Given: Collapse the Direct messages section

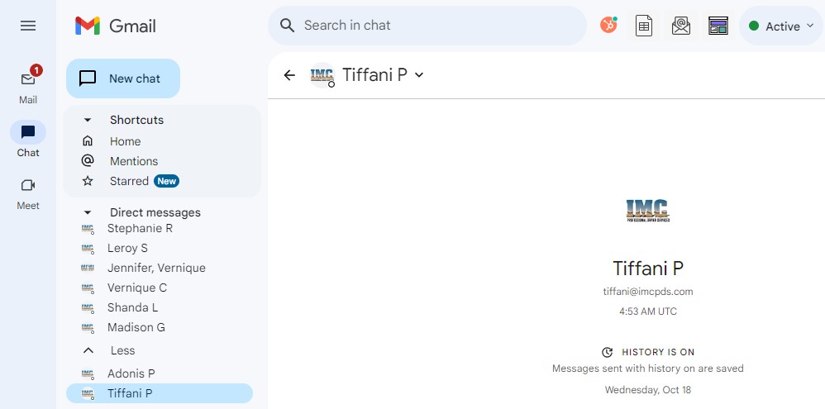Looking at the screenshot, I should click(88, 212).
